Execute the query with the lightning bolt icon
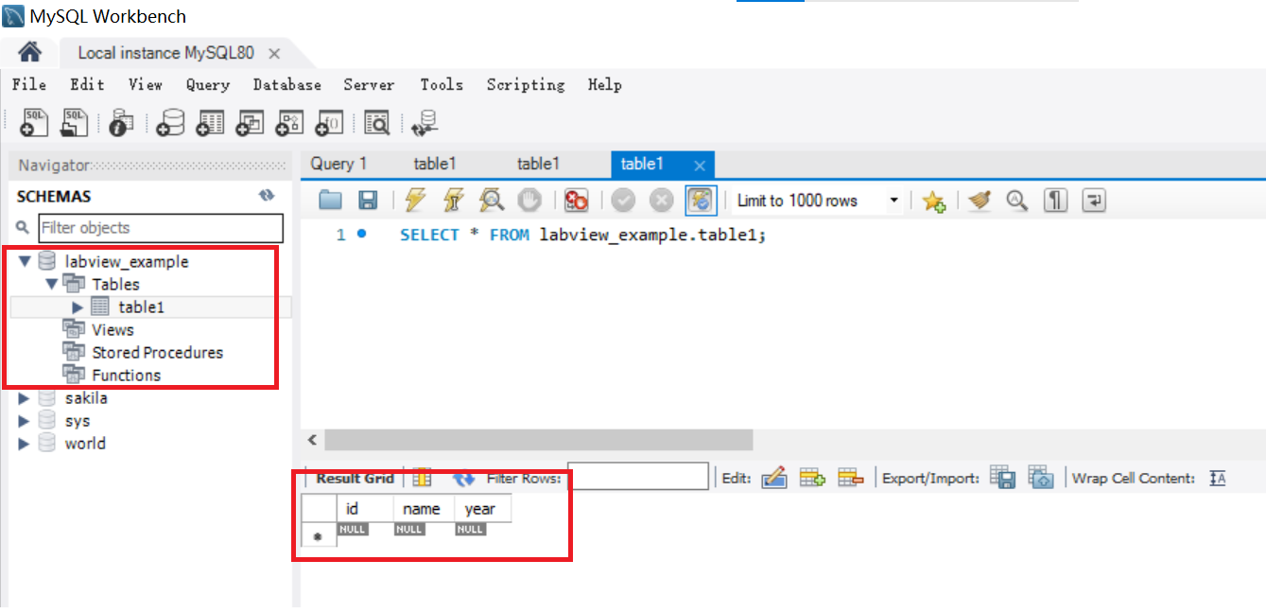Screen dimensions: 1266x613 415,200
